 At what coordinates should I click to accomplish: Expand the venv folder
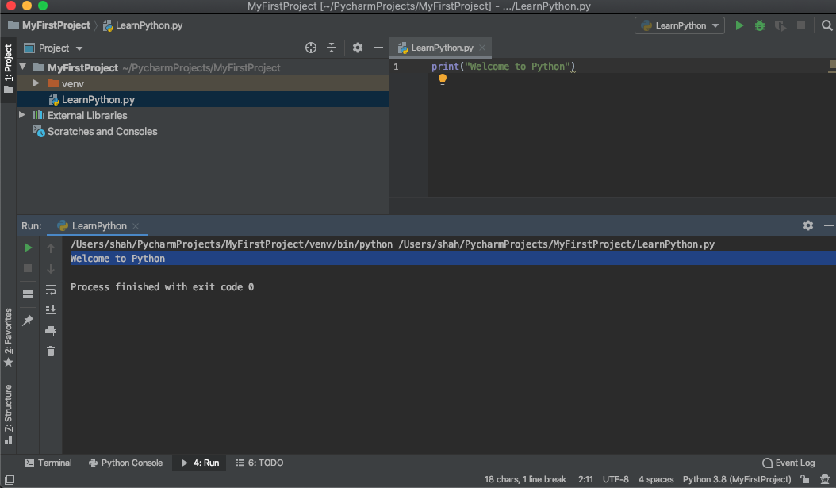pyautogui.click(x=36, y=83)
